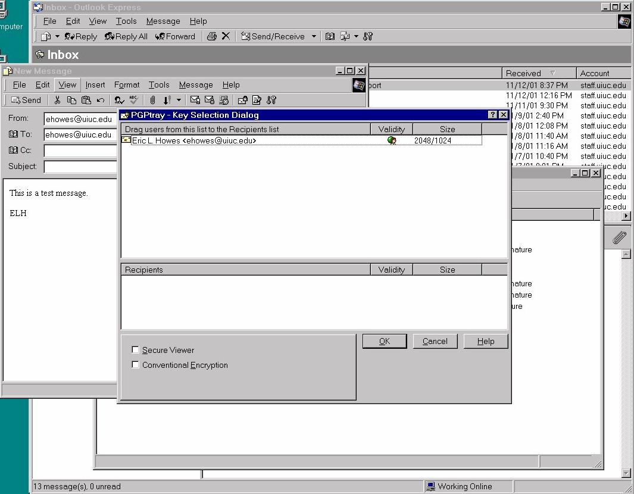The width and height of the screenshot is (634, 494).
Task: Open Format menu in New Message
Action: point(127,85)
